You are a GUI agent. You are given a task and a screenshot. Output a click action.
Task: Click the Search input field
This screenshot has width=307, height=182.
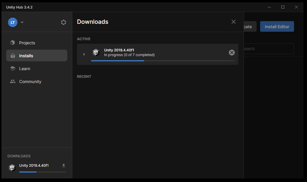[268, 49]
